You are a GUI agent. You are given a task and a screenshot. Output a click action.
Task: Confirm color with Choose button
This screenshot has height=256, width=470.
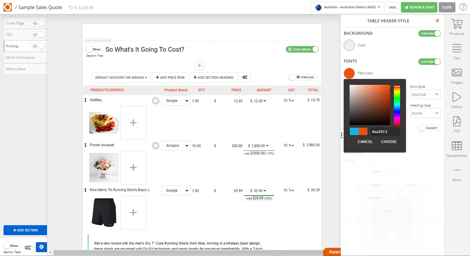tap(389, 142)
